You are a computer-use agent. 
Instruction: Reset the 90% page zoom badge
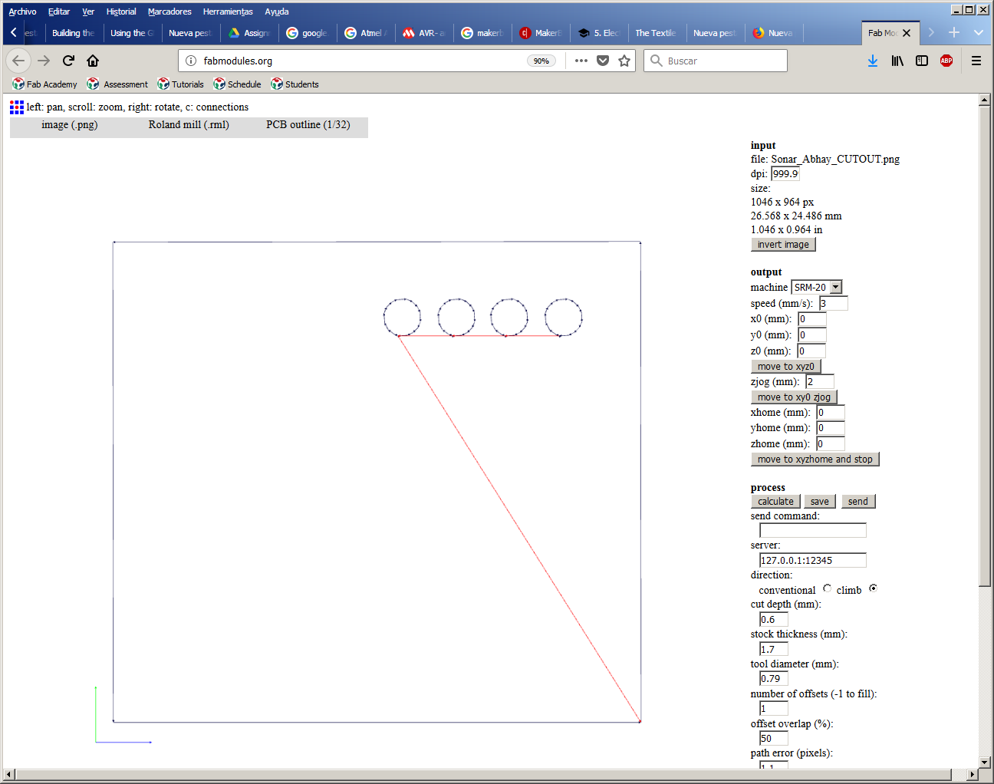coord(541,61)
